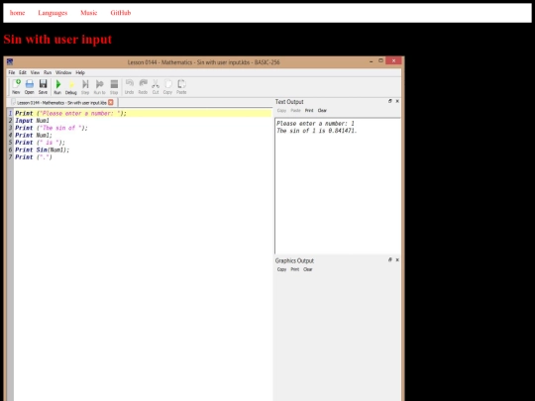Screen dimensions: 535x401
Task: Click highlighted line 'Please enter a number'
Action: (143, 113)
